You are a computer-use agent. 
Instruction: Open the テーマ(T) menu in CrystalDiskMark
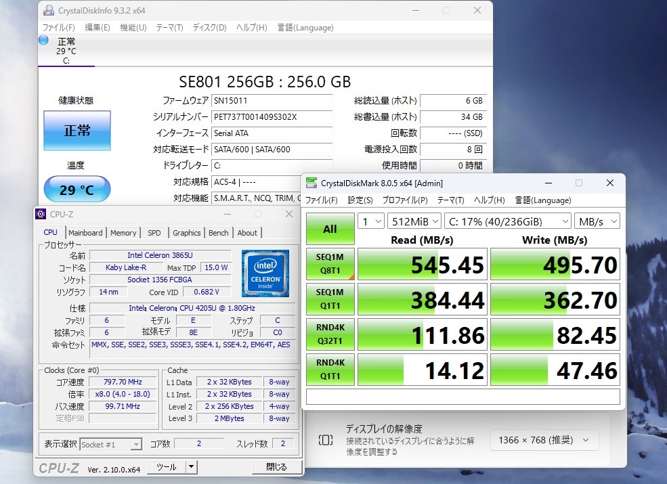pyautogui.click(x=450, y=200)
